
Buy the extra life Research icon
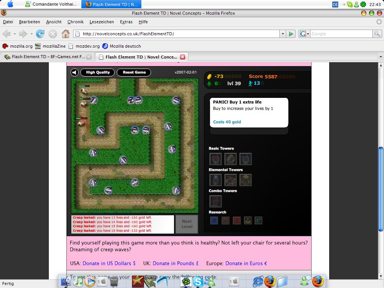click(x=259, y=220)
